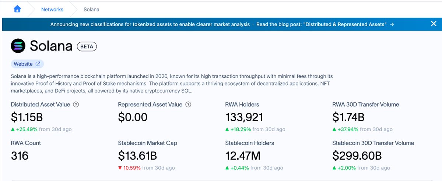The height and width of the screenshot is (181, 442).
Task: Select the 133,921 RWA holders figure
Action: (244, 117)
